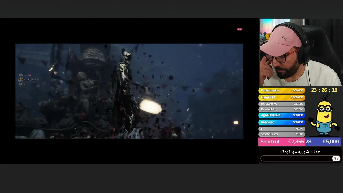Click the kindergarten tuition goal progress bar
Viewport: 343px width, 193px height.
click(x=300, y=158)
